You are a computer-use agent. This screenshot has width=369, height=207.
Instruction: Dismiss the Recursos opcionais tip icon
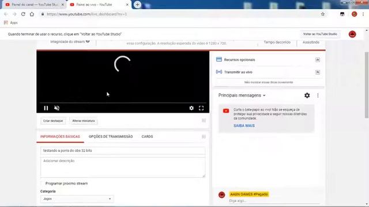[318, 60]
